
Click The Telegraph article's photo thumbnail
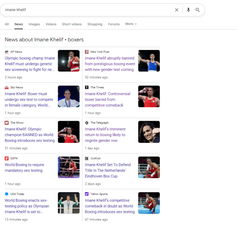(x=149, y=132)
